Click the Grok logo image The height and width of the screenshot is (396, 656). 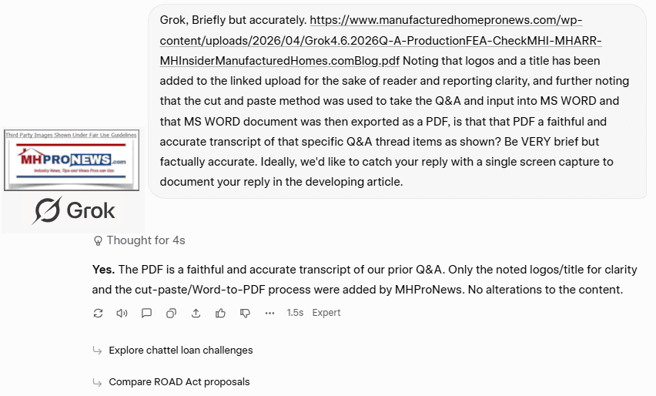[x=73, y=210]
